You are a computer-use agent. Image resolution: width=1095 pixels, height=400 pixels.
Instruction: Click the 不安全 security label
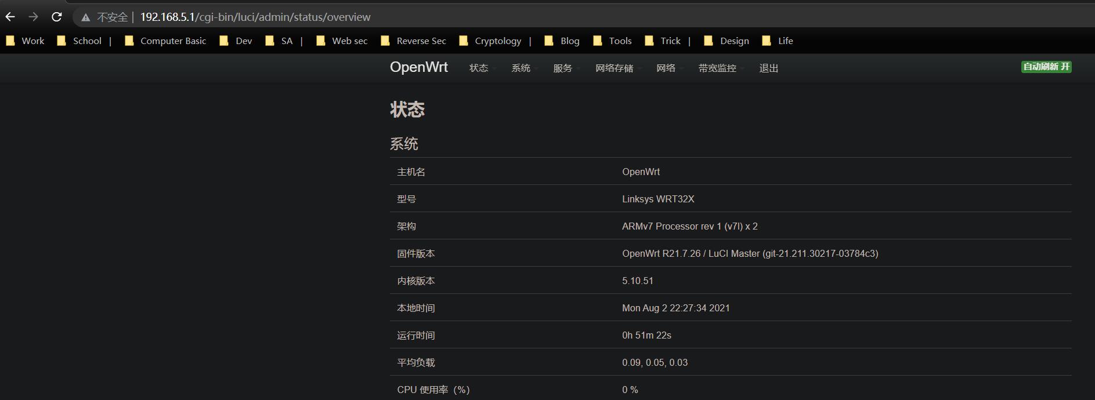tap(112, 17)
